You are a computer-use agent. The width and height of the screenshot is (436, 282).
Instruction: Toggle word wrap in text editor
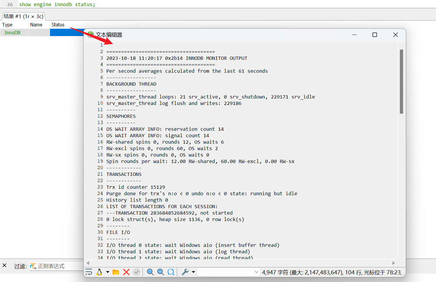(x=89, y=272)
